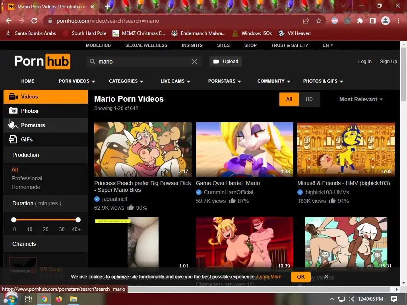Clear the search field with the X icon

[x=194, y=62]
